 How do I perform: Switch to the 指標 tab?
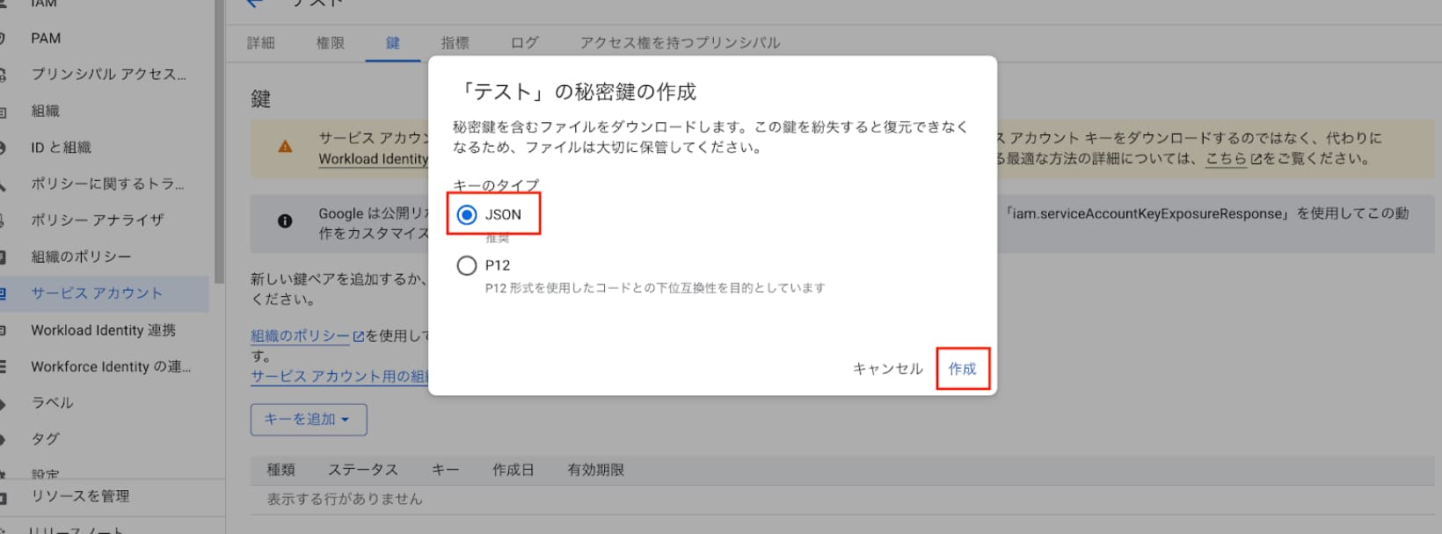pos(455,42)
